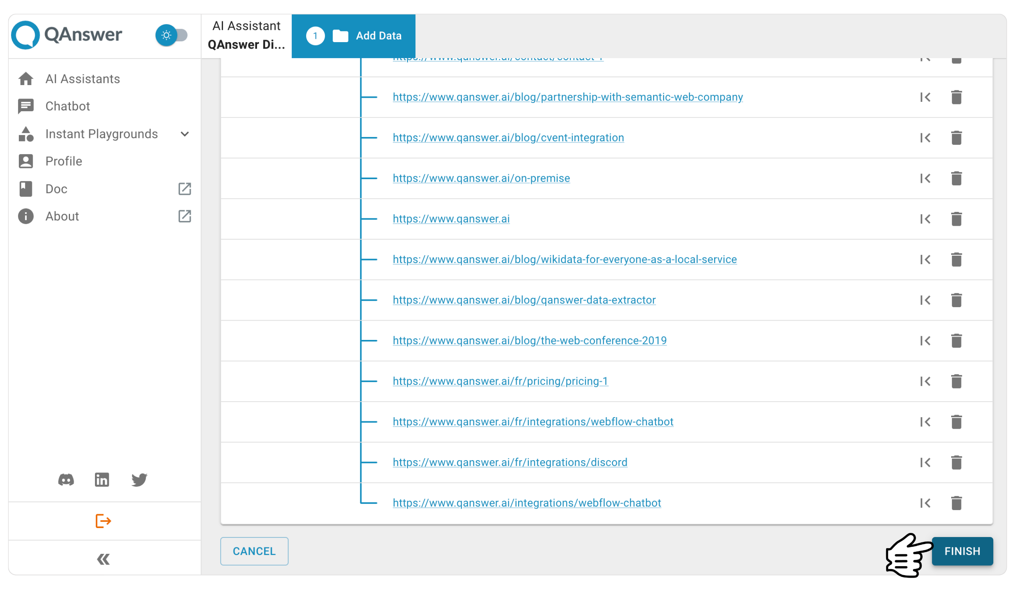Viewport: 1015px width, 589px height.
Task: Click delete icon for discord integration
Action: coord(956,462)
